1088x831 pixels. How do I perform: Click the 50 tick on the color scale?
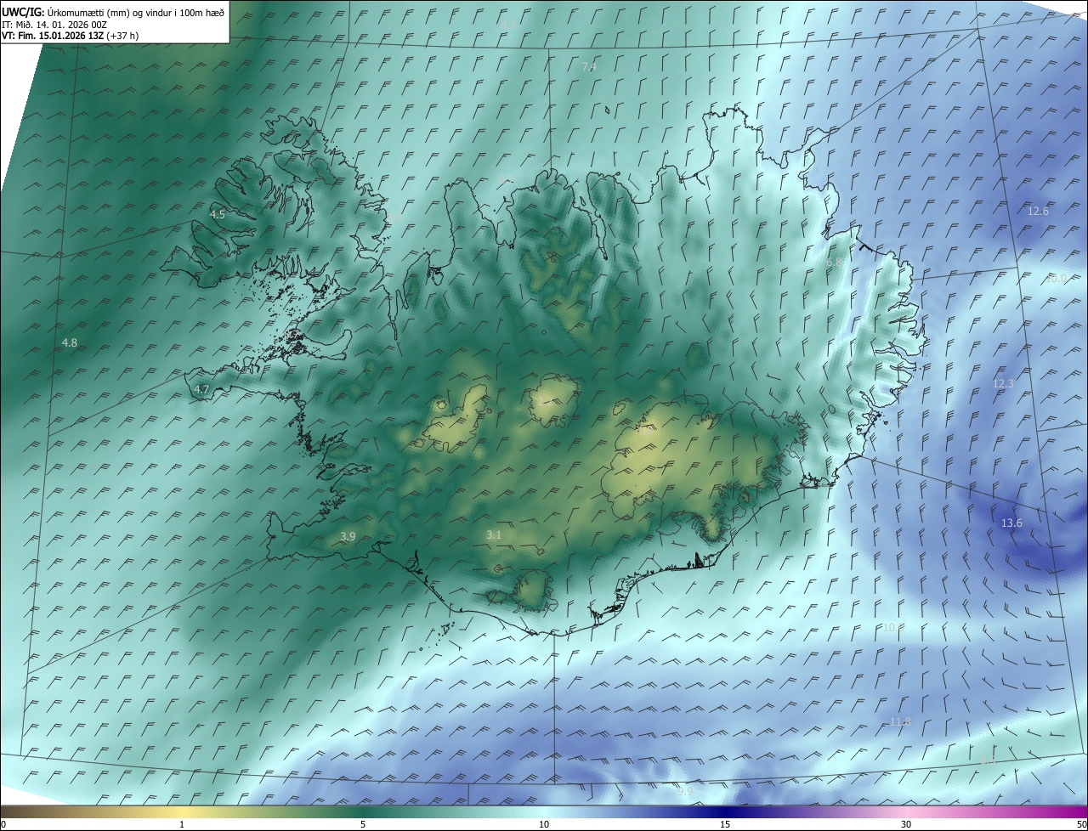pos(1081,824)
